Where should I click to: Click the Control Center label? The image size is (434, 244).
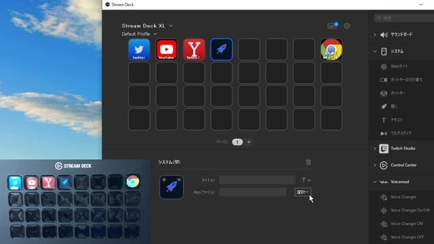pos(403,165)
